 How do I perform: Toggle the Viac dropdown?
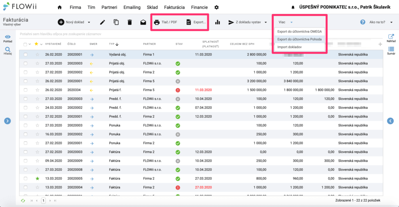286,22
